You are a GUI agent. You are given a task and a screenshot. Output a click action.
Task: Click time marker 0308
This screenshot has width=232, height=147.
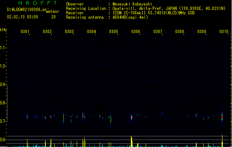pyautogui.click(x=180, y=32)
